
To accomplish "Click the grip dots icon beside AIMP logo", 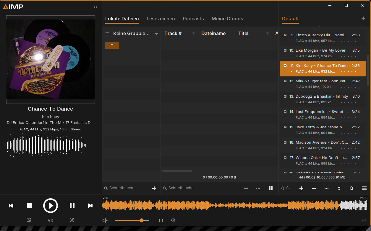I will click(x=95, y=7).
